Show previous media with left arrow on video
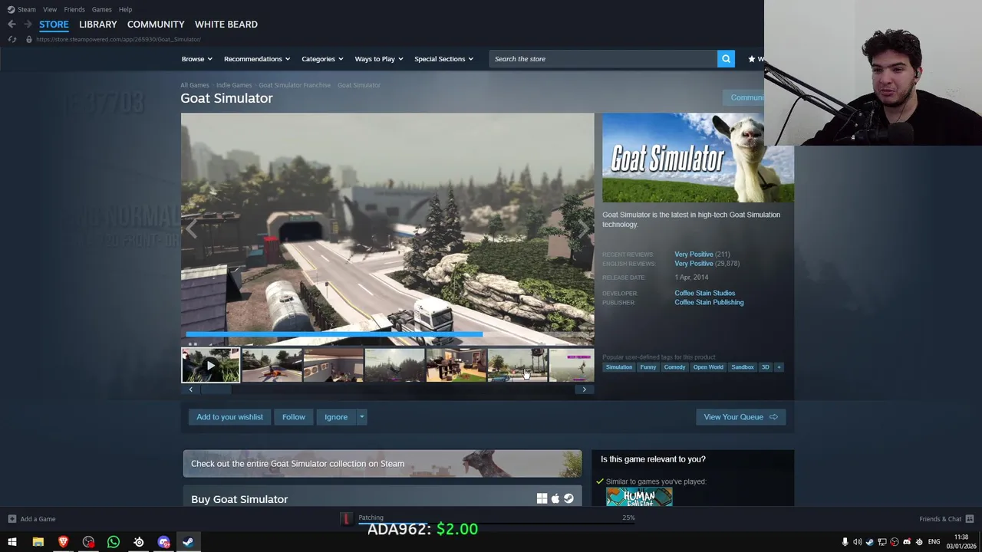 [x=191, y=228]
